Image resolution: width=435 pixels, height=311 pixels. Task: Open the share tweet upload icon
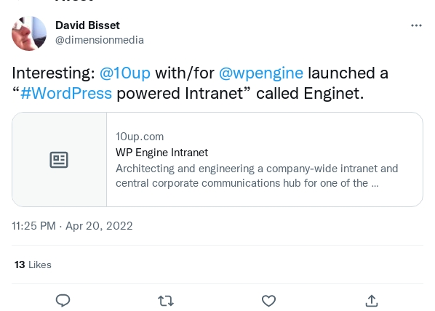coord(372,301)
